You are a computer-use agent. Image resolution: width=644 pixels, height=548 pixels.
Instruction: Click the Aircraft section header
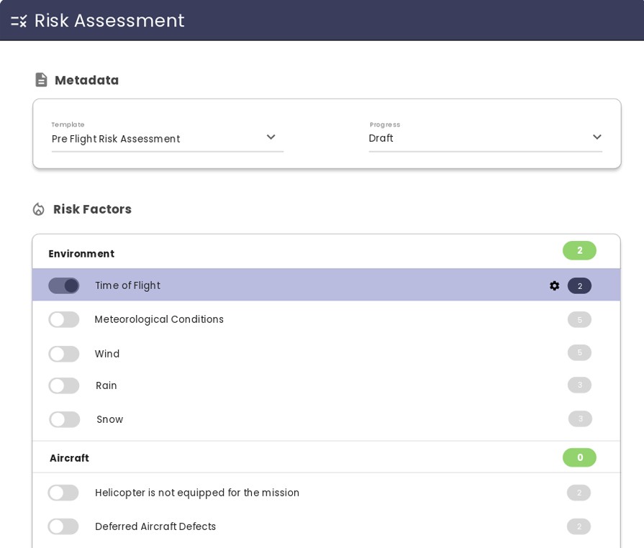point(326,457)
